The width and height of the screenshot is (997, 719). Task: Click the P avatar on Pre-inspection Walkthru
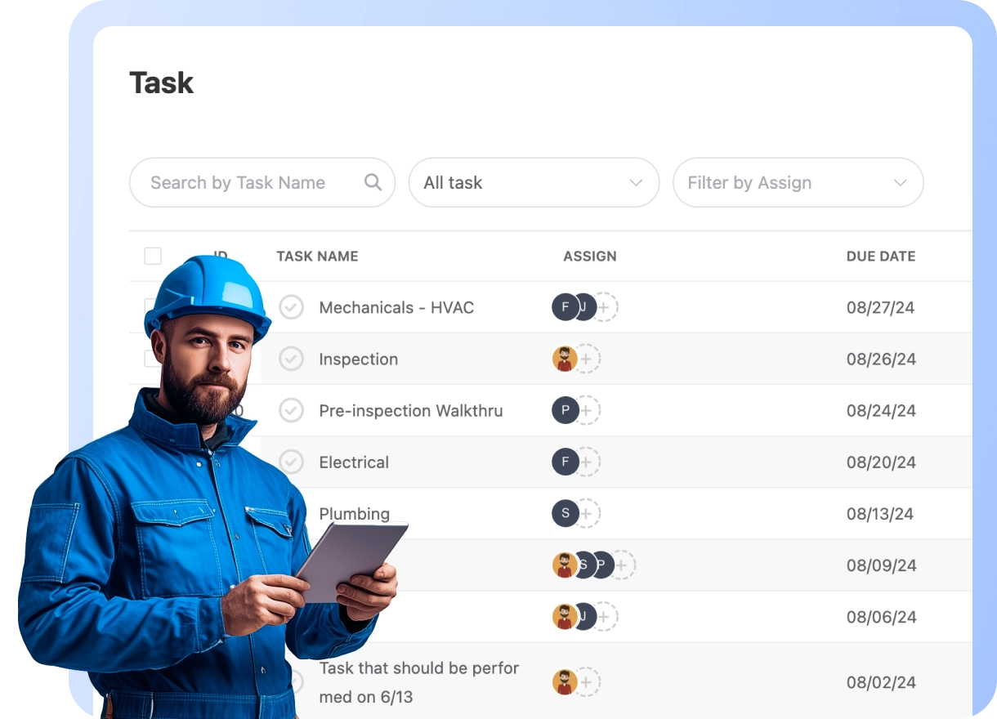click(x=565, y=410)
